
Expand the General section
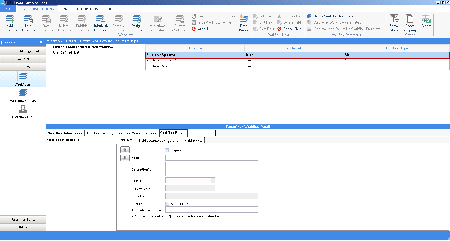(23, 59)
